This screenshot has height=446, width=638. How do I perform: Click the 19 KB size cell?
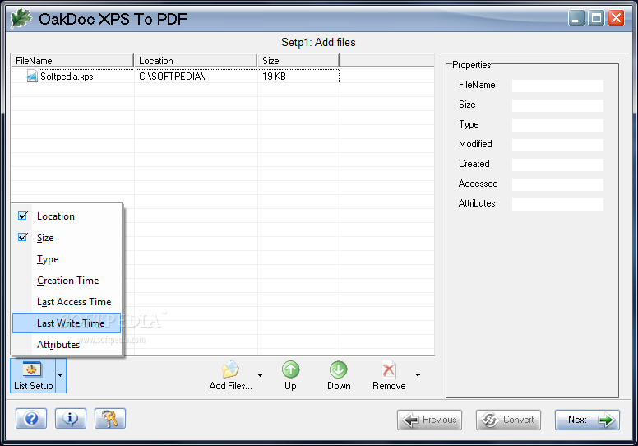(274, 77)
